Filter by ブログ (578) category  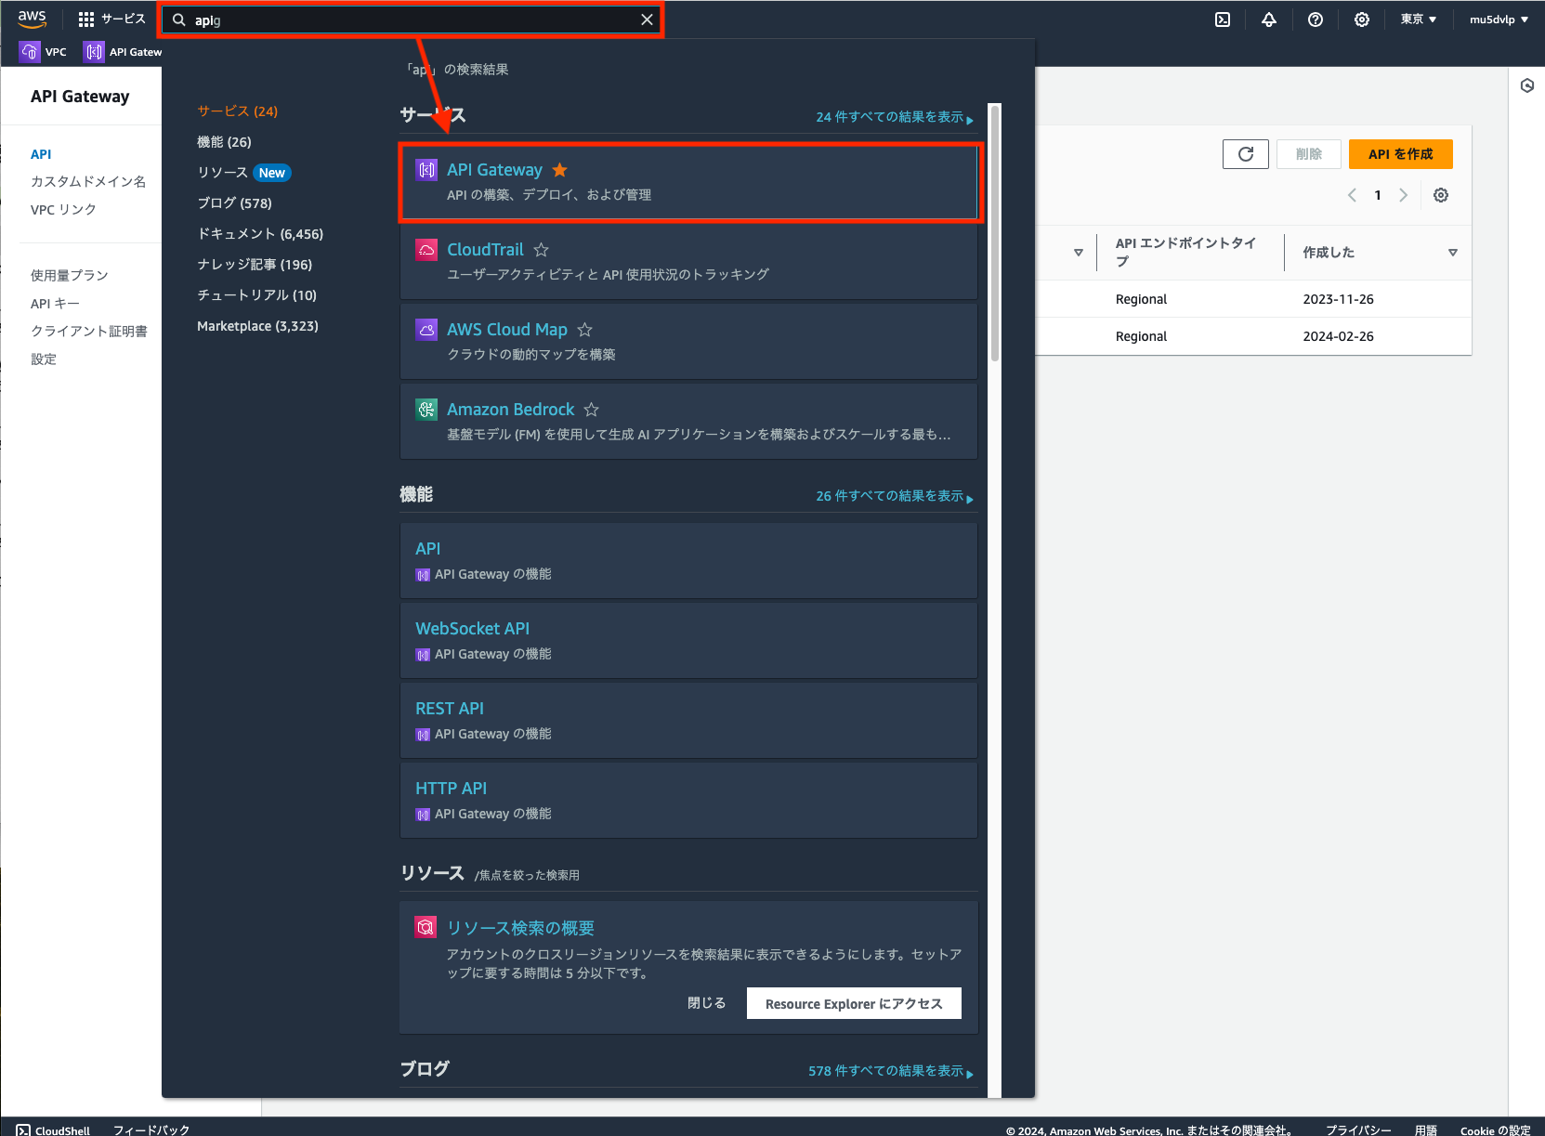coord(234,203)
